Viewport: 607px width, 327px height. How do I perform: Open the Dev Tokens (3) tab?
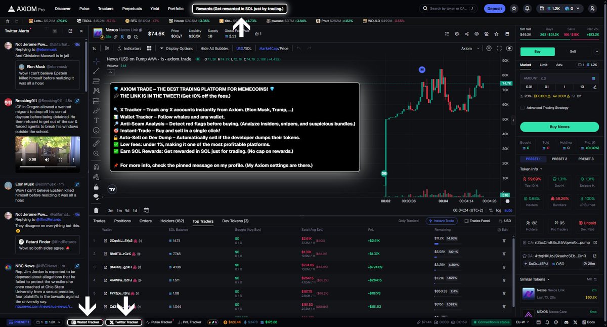point(235,221)
